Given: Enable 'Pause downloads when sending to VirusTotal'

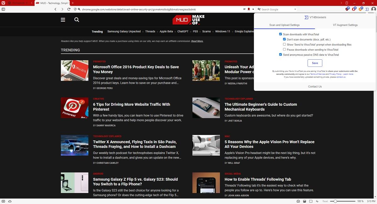Looking at the screenshot, I should coord(284,49).
